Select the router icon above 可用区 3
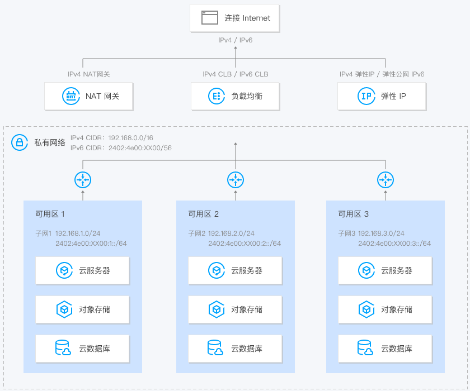This screenshot has width=470, height=391. tap(384, 180)
